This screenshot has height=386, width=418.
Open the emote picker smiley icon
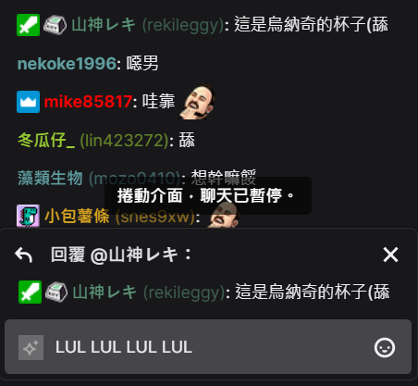[x=385, y=348]
